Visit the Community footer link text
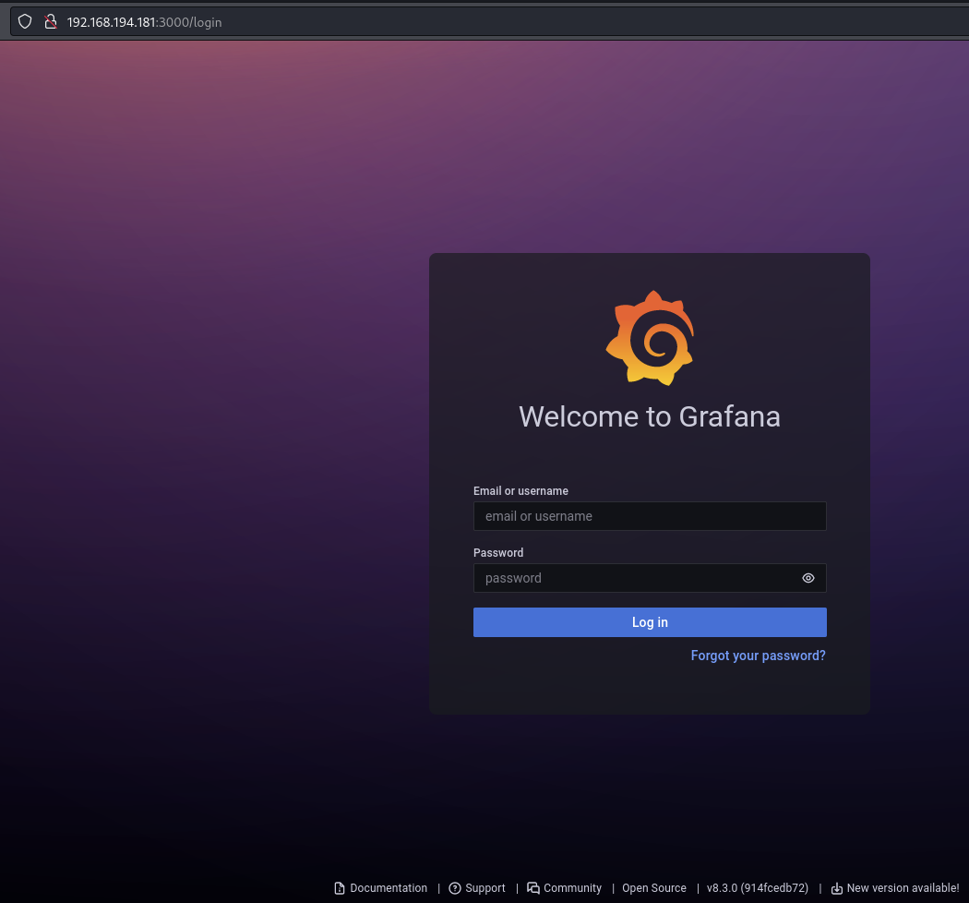The width and height of the screenshot is (969, 903). point(572,888)
